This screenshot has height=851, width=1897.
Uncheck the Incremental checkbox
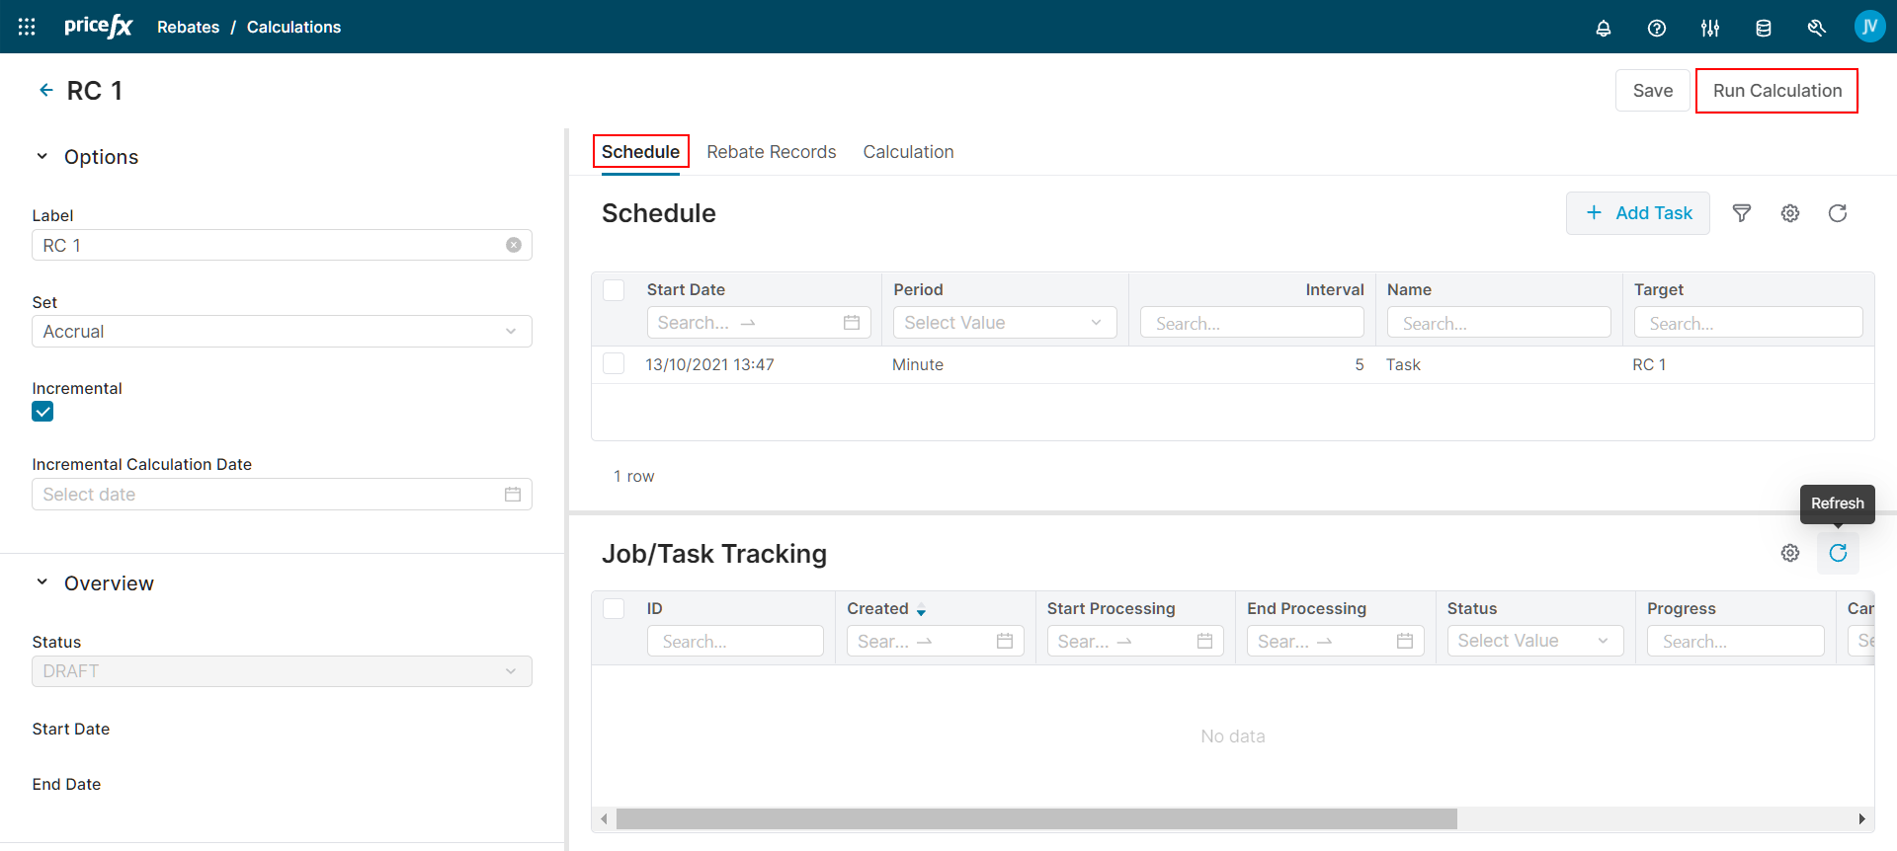coord(42,412)
